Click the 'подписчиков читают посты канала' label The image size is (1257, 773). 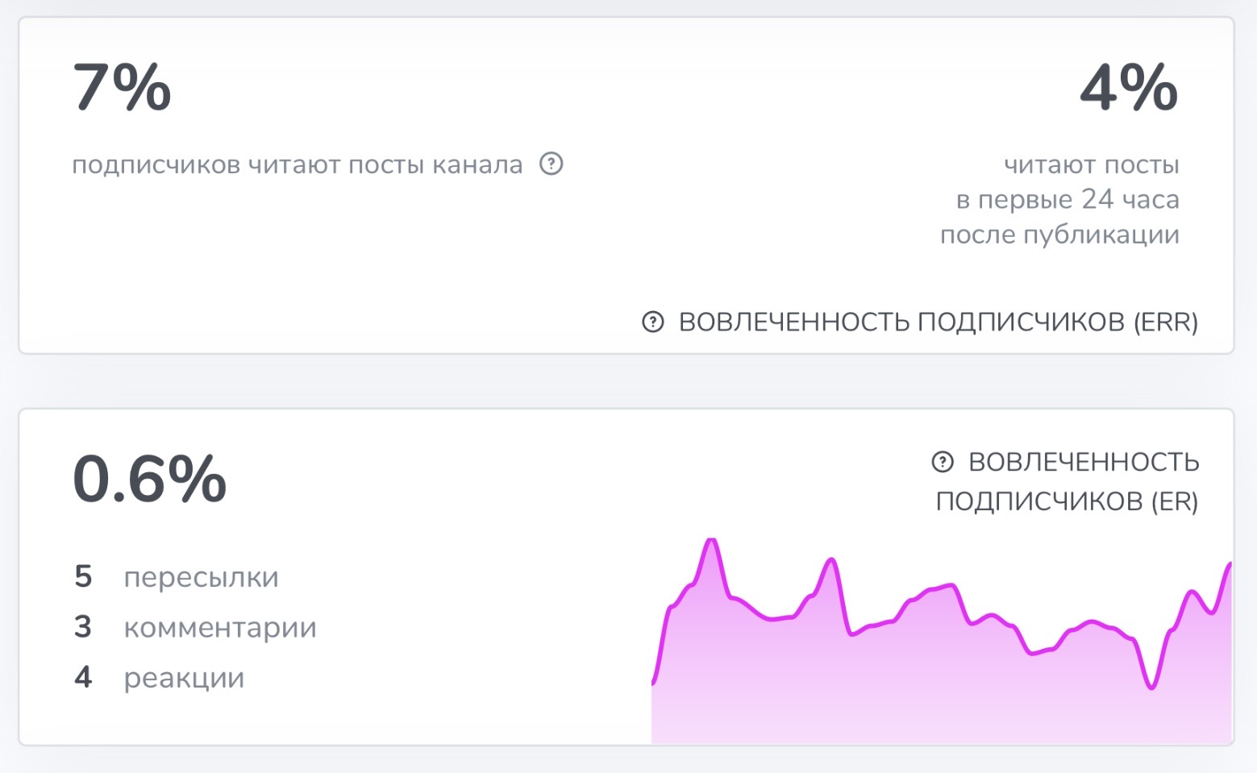click(298, 165)
